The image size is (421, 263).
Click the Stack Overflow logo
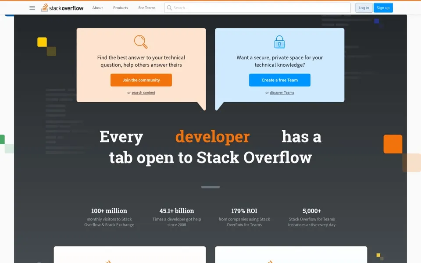(62, 8)
